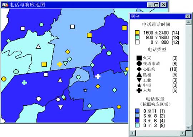Click white square marker in light blue region
193x137 pixels.
click(72, 27)
